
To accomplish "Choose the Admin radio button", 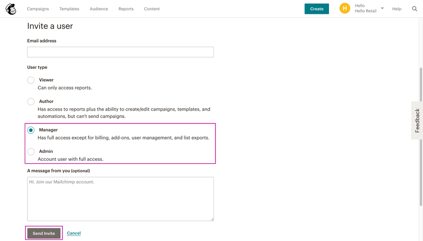I will pos(31,151).
